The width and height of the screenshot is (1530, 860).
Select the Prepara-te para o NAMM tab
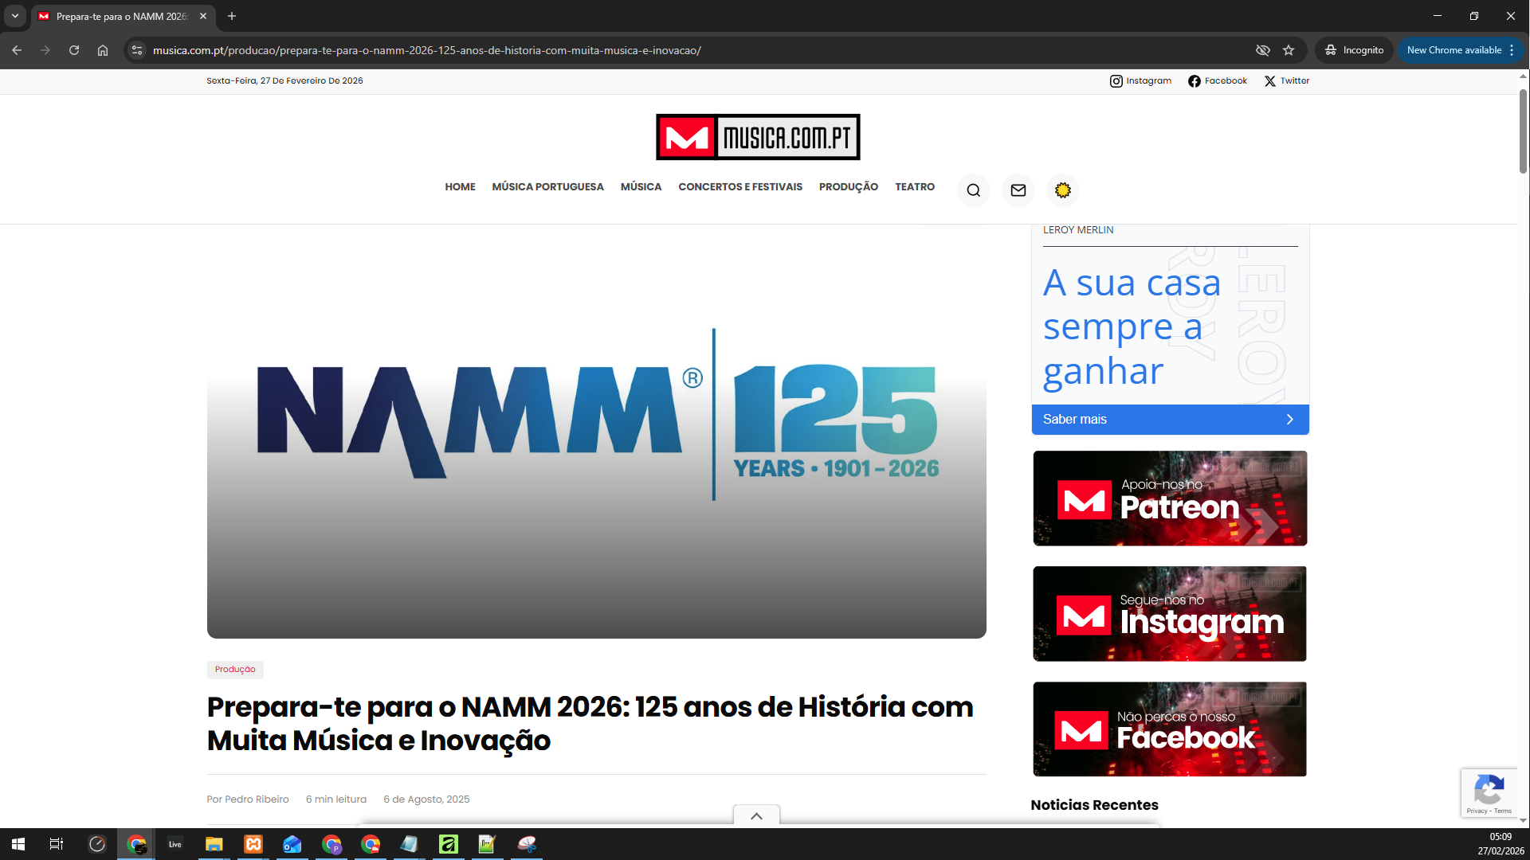pyautogui.click(x=121, y=16)
